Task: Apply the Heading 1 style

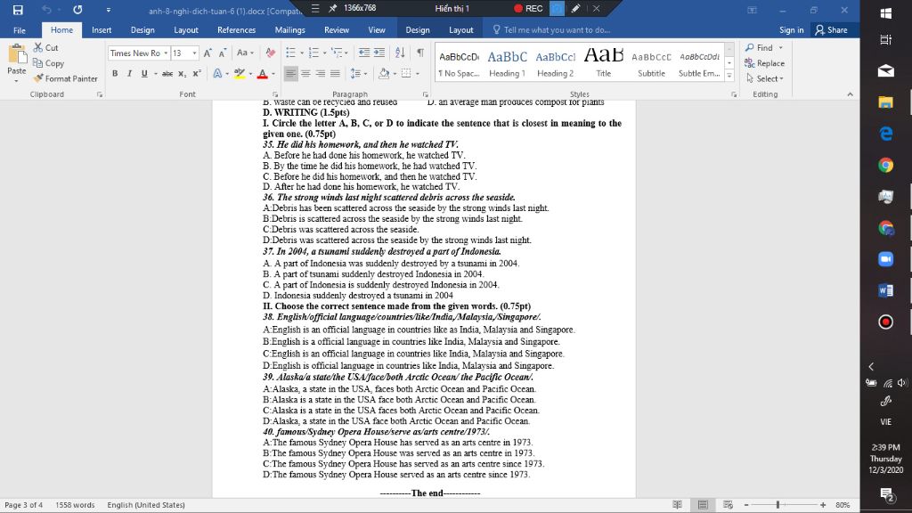Action: pyautogui.click(x=507, y=63)
